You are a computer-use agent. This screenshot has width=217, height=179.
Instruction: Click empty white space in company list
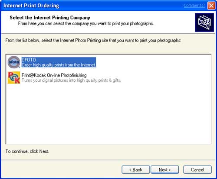point(108,114)
